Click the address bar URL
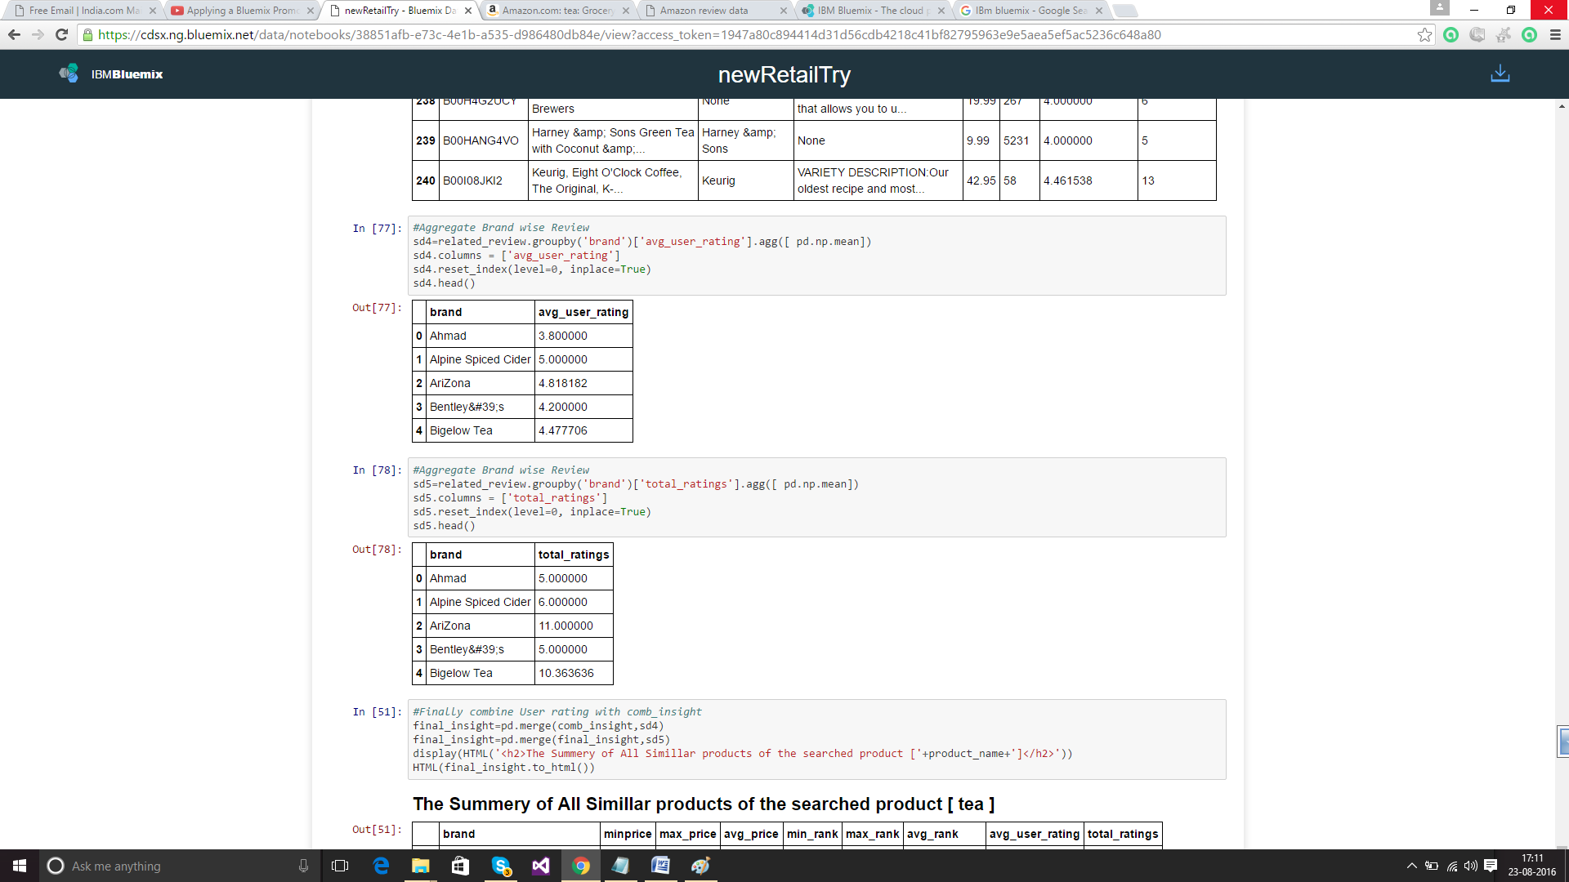 [x=629, y=35]
